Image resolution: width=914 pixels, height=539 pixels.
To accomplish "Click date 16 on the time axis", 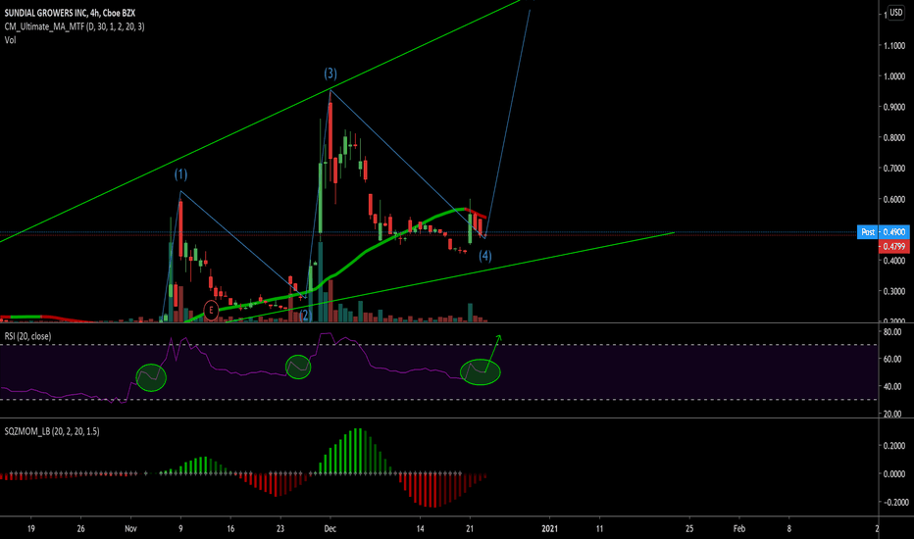I will tap(230, 528).
